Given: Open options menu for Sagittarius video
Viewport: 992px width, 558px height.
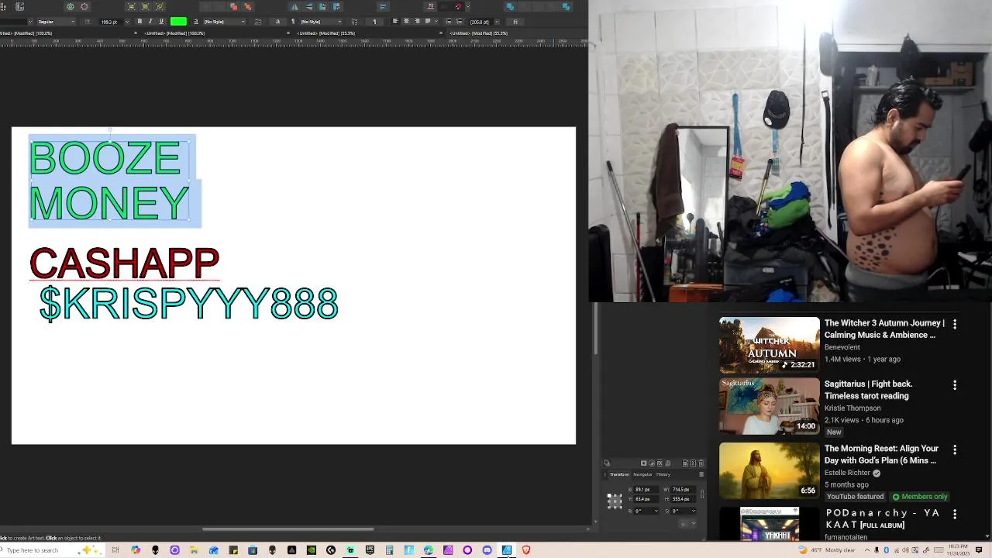Looking at the screenshot, I should click(955, 385).
